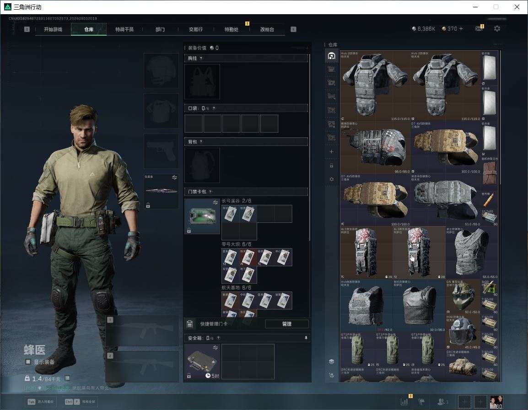Toggle the 显示装备 checkbox
The image size is (528, 410).
tap(28, 362)
